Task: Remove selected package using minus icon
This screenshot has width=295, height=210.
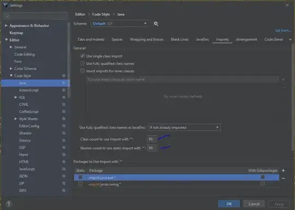Action: coord(284,178)
